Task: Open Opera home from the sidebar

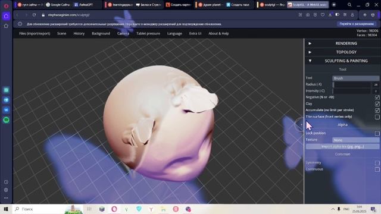Action: pyautogui.click(x=6, y=16)
